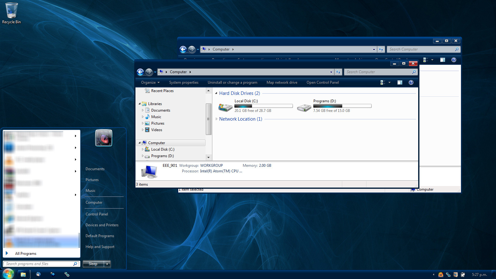Select Local Disk (C:) drive icon
The height and width of the screenshot is (279, 496).
click(x=225, y=107)
